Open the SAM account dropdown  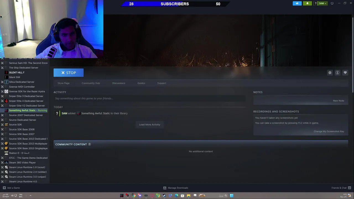pyautogui.click(x=322, y=3)
